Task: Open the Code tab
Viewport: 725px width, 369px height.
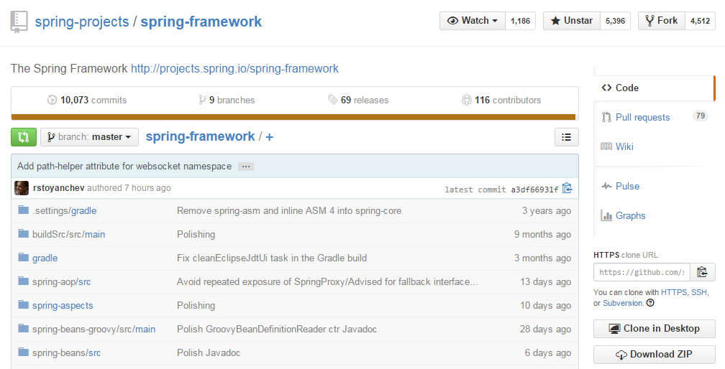Action: point(654,88)
